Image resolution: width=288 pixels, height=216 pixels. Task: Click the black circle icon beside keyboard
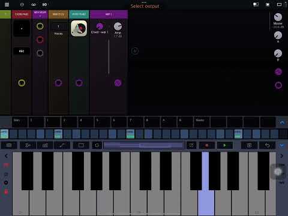tap(6, 182)
